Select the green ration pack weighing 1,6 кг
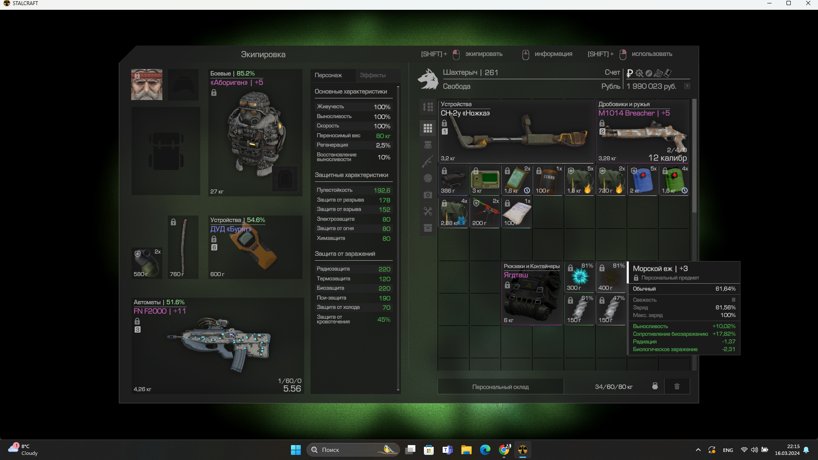Image resolution: width=818 pixels, height=460 pixels. tap(516, 180)
